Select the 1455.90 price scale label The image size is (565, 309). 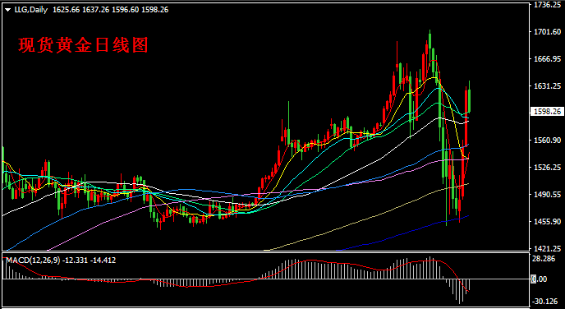[547, 221]
